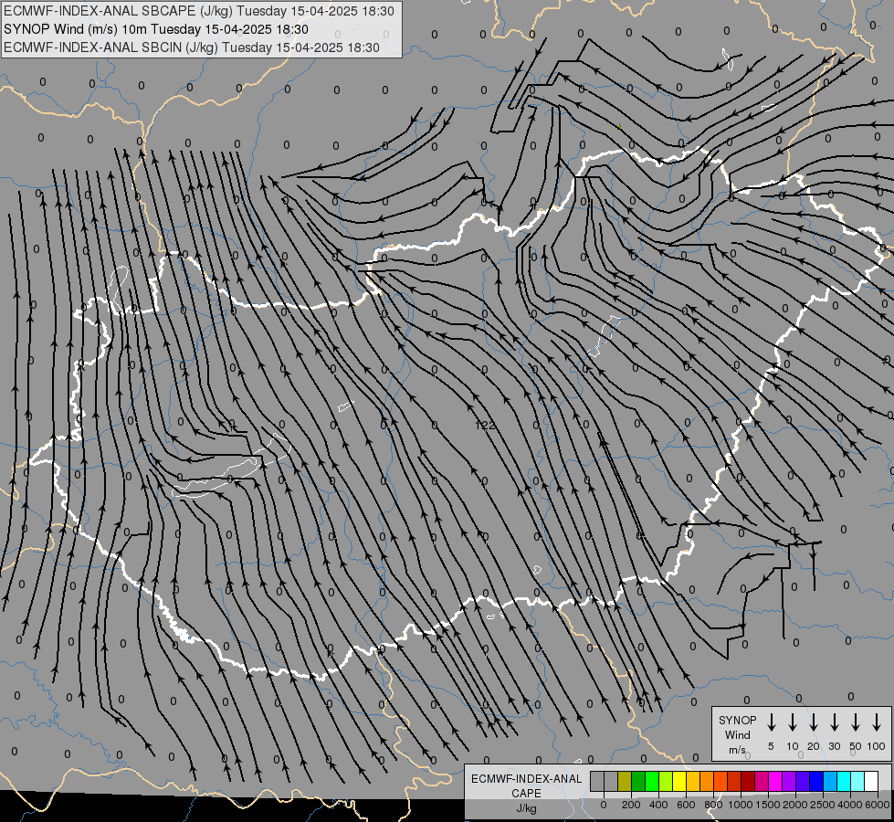Click the wind legend arrow above 100

pyautogui.click(x=877, y=722)
